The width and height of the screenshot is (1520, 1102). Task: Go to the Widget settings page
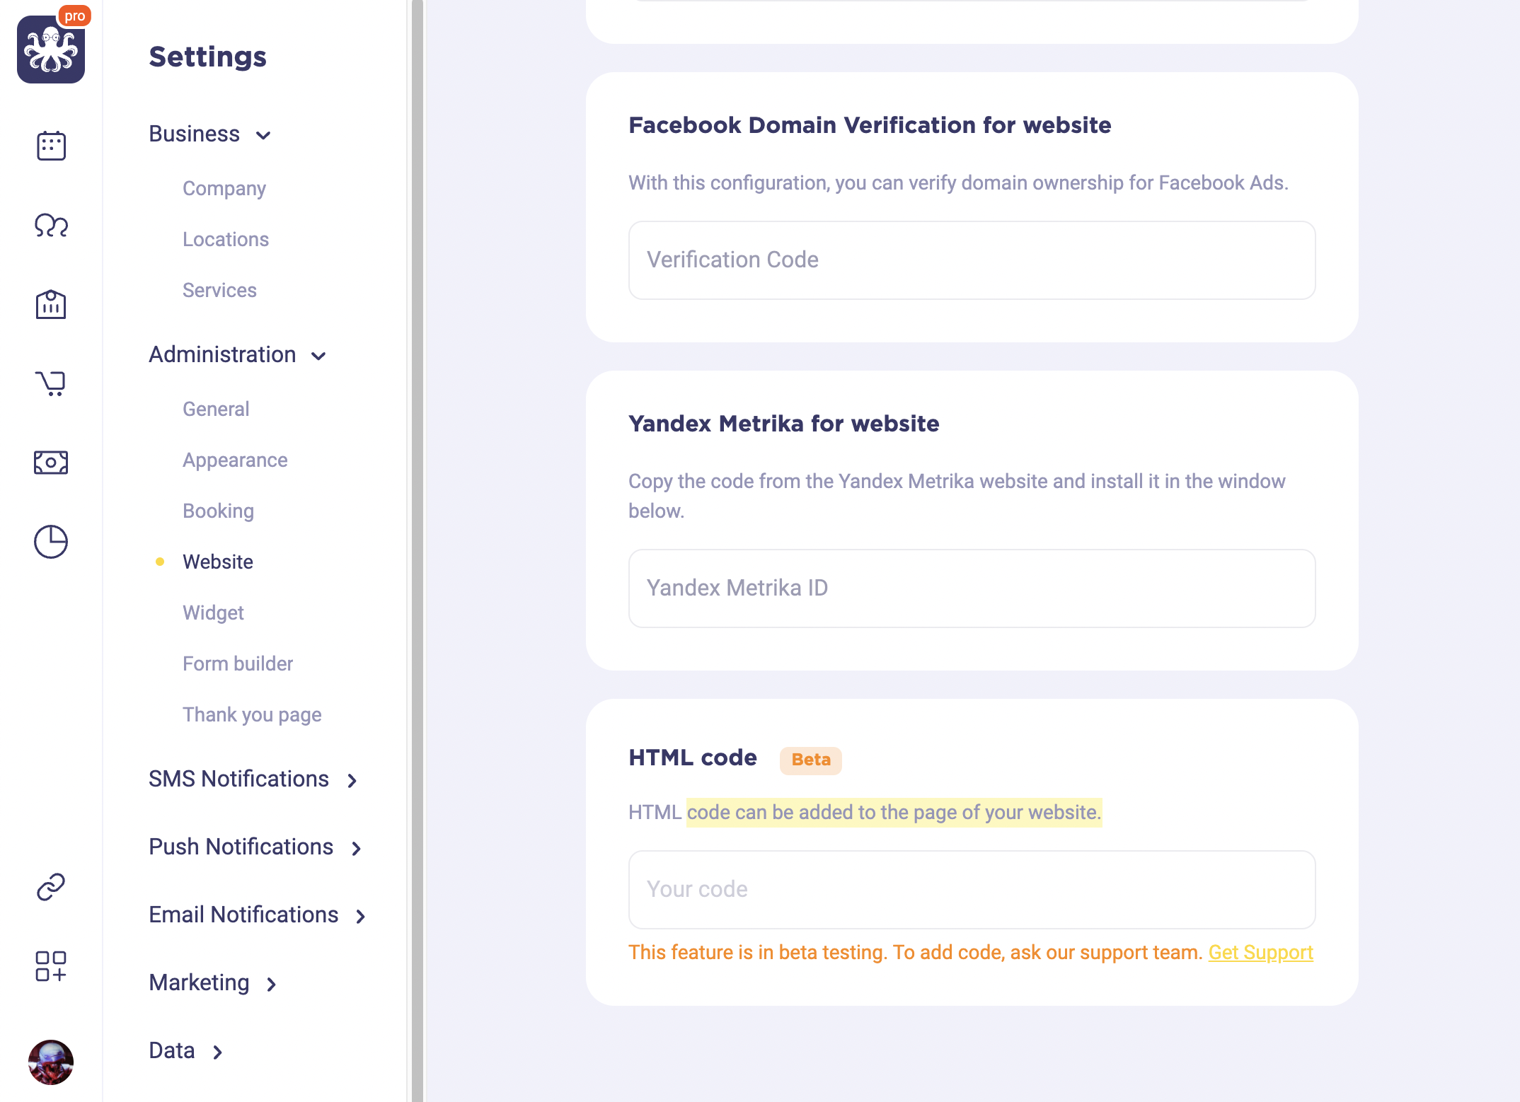[213, 613]
